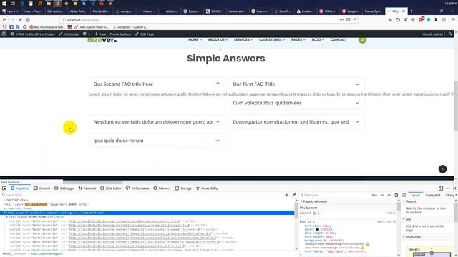Expand Nesciunt ea veritatis dolorum accordion
Screen dimensions: 458x257
[x=157, y=122]
